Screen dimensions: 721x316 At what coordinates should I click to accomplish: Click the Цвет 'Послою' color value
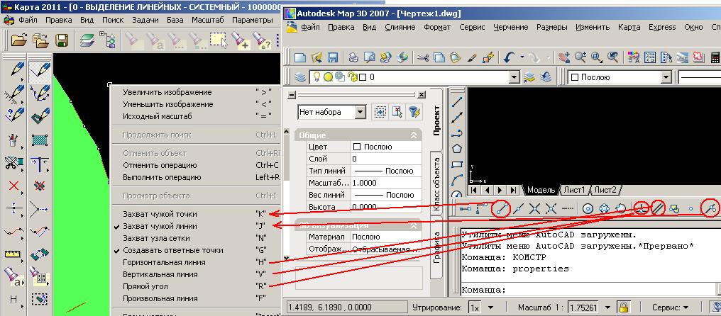tap(386, 147)
